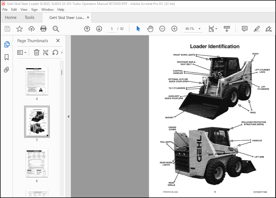The width and height of the screenshot is (276, 198).
Task: Click the Loader Identification heading
Action: click(x=214, y=46)
